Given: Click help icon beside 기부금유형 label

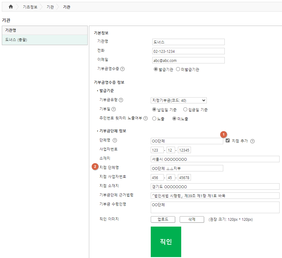Looking at the screenshot, I should (x=121, y=100).
